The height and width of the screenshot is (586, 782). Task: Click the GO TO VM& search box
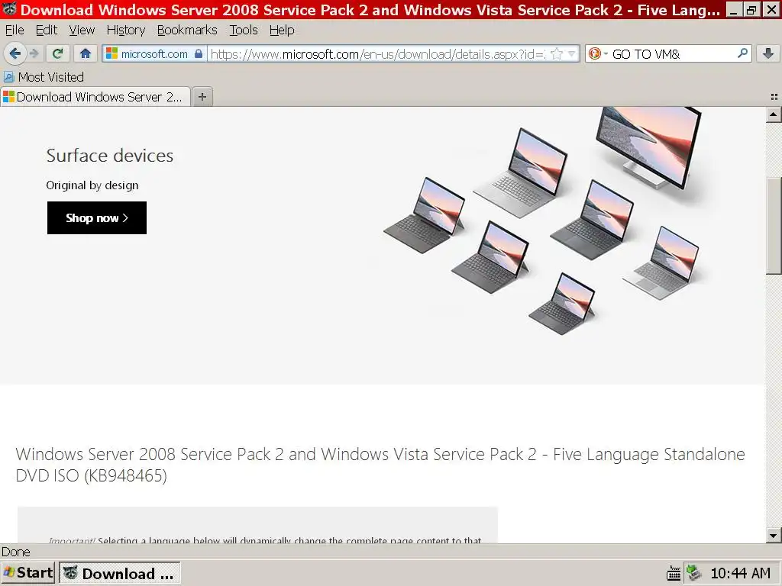coord(672,54)
